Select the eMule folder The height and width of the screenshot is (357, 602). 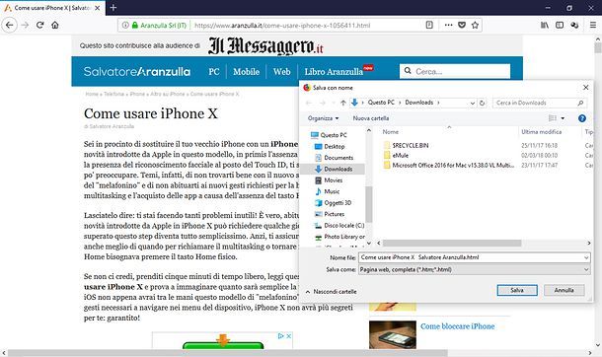(396, 155)
